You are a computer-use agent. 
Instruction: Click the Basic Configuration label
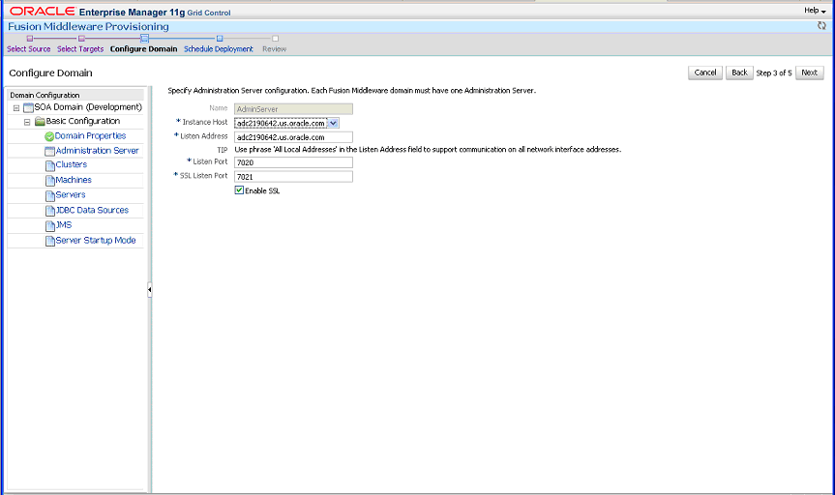(82, 122)
